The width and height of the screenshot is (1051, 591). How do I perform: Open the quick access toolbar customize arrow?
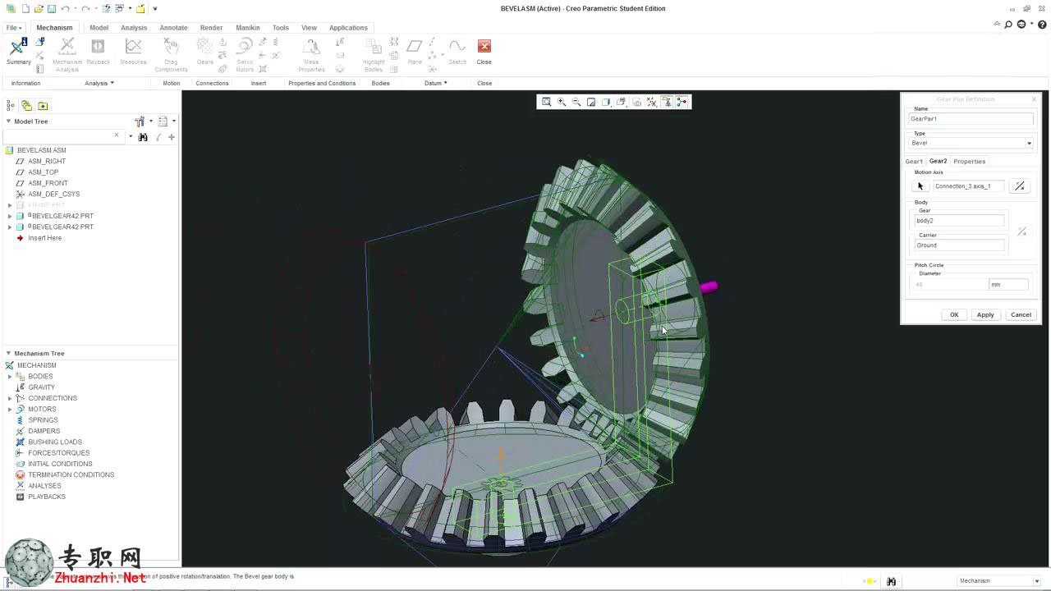[x=154, y=8]
